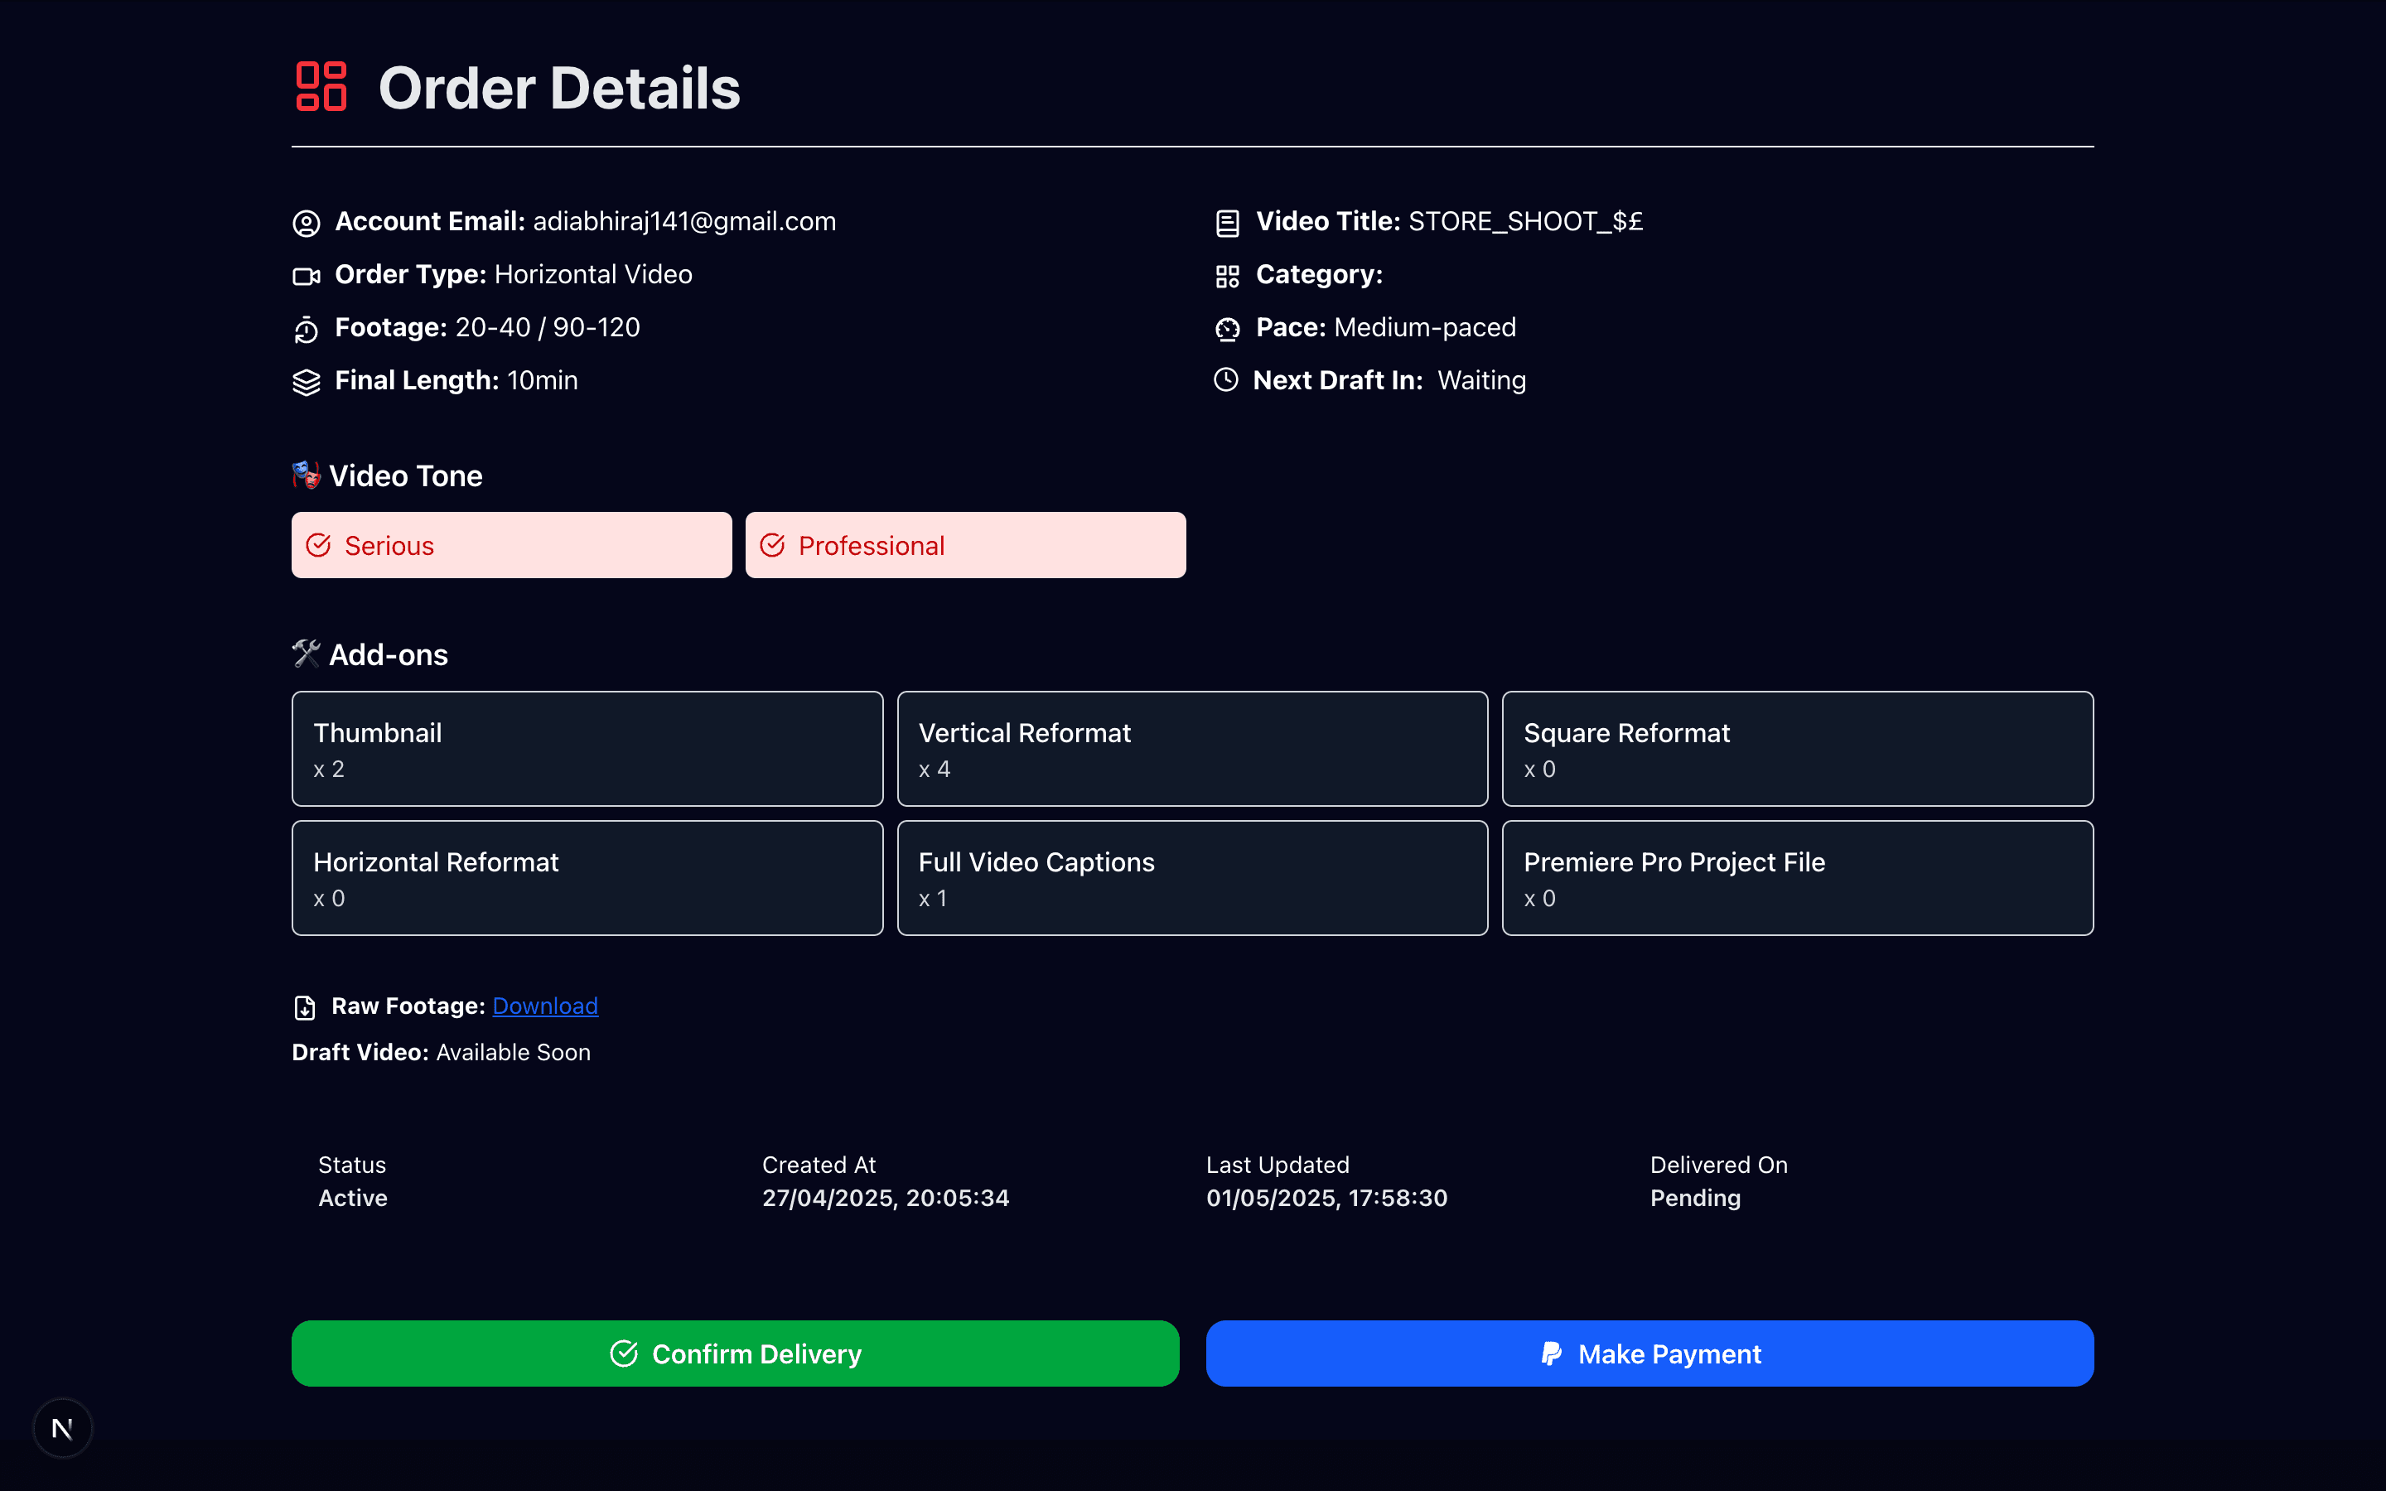This screenshot has height=1491, width=2386.
Task: Select the Vertical Reformat add-on card
Action: coord(1192,749)
